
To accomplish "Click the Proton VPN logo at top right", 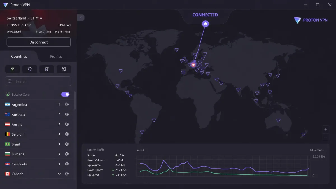I will 311,20.
